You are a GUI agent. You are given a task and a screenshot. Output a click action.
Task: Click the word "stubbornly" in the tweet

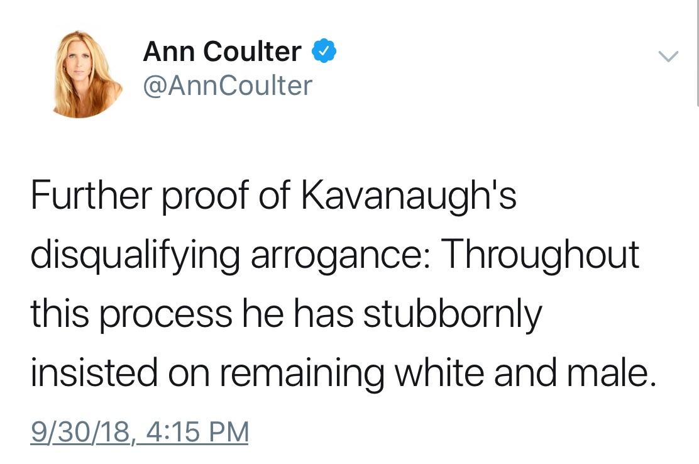452,314
